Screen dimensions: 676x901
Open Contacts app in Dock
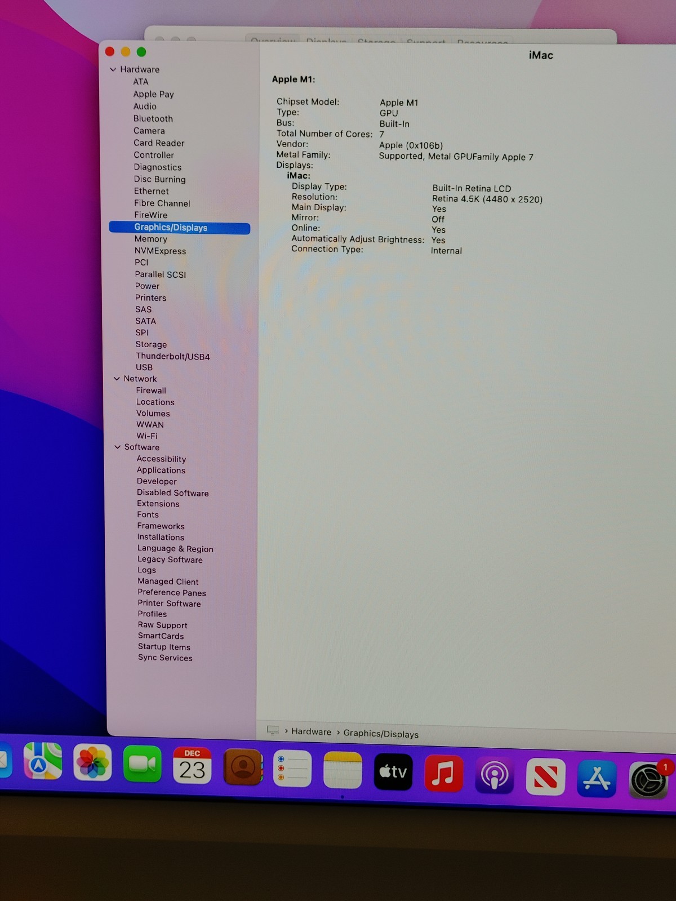pos(243,767)
